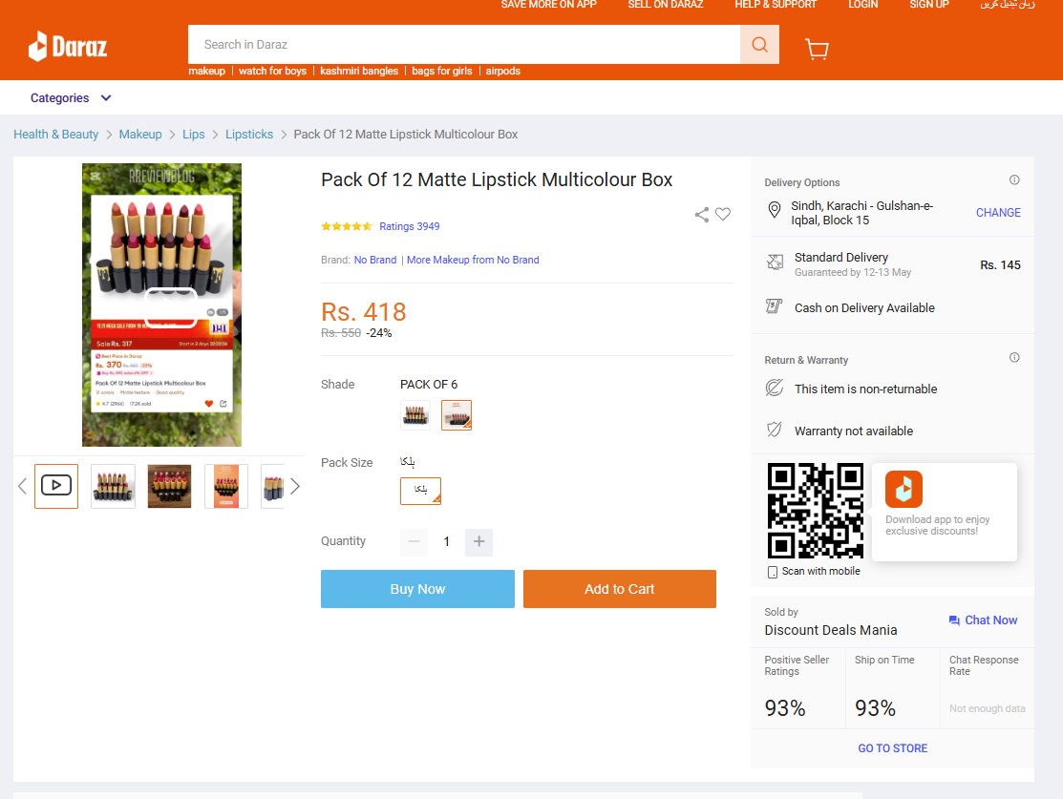Click the Daraz logo
Screen dimensions: 1063x799
pyautogui.click(x=67, y=47)
